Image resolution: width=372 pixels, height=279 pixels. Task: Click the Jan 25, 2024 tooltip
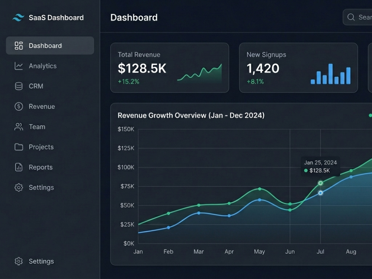[x=321, y=166]
